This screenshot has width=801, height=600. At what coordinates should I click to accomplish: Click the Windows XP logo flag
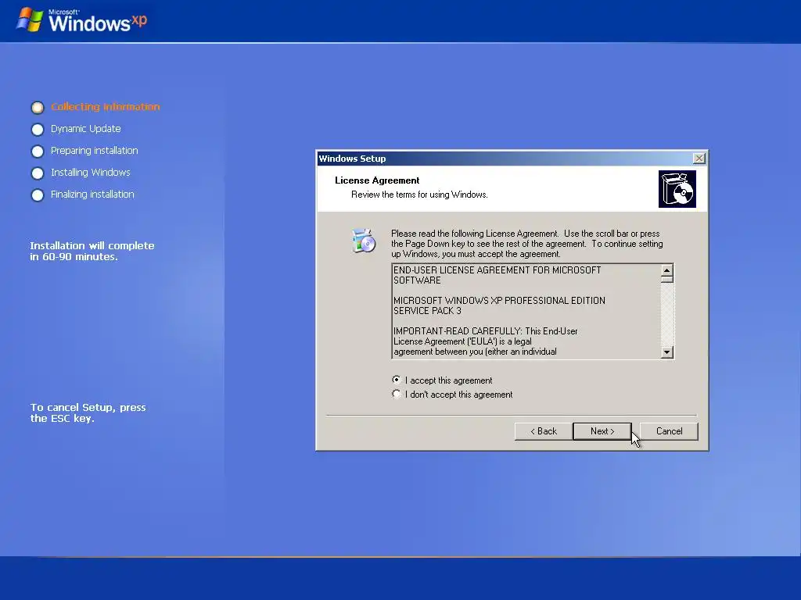click(30, 20)
